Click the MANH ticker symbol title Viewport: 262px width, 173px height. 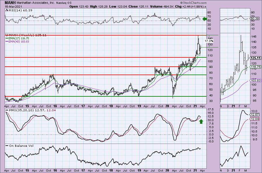pos(10,3)
